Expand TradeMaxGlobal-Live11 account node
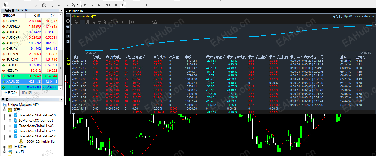The height and width of the screenshot is (156, 376). [x=10, y=131]
